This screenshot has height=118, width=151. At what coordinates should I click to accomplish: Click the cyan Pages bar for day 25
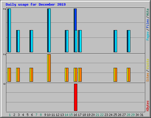click(116, 41)
